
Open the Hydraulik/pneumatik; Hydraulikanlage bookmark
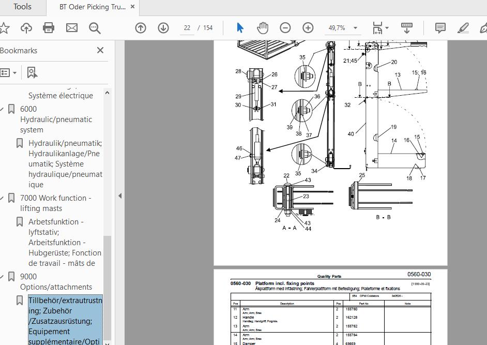[65, 164]
